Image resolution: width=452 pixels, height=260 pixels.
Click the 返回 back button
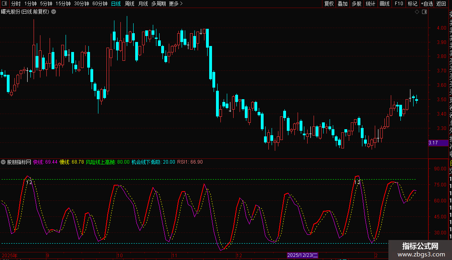coord(441,4)
